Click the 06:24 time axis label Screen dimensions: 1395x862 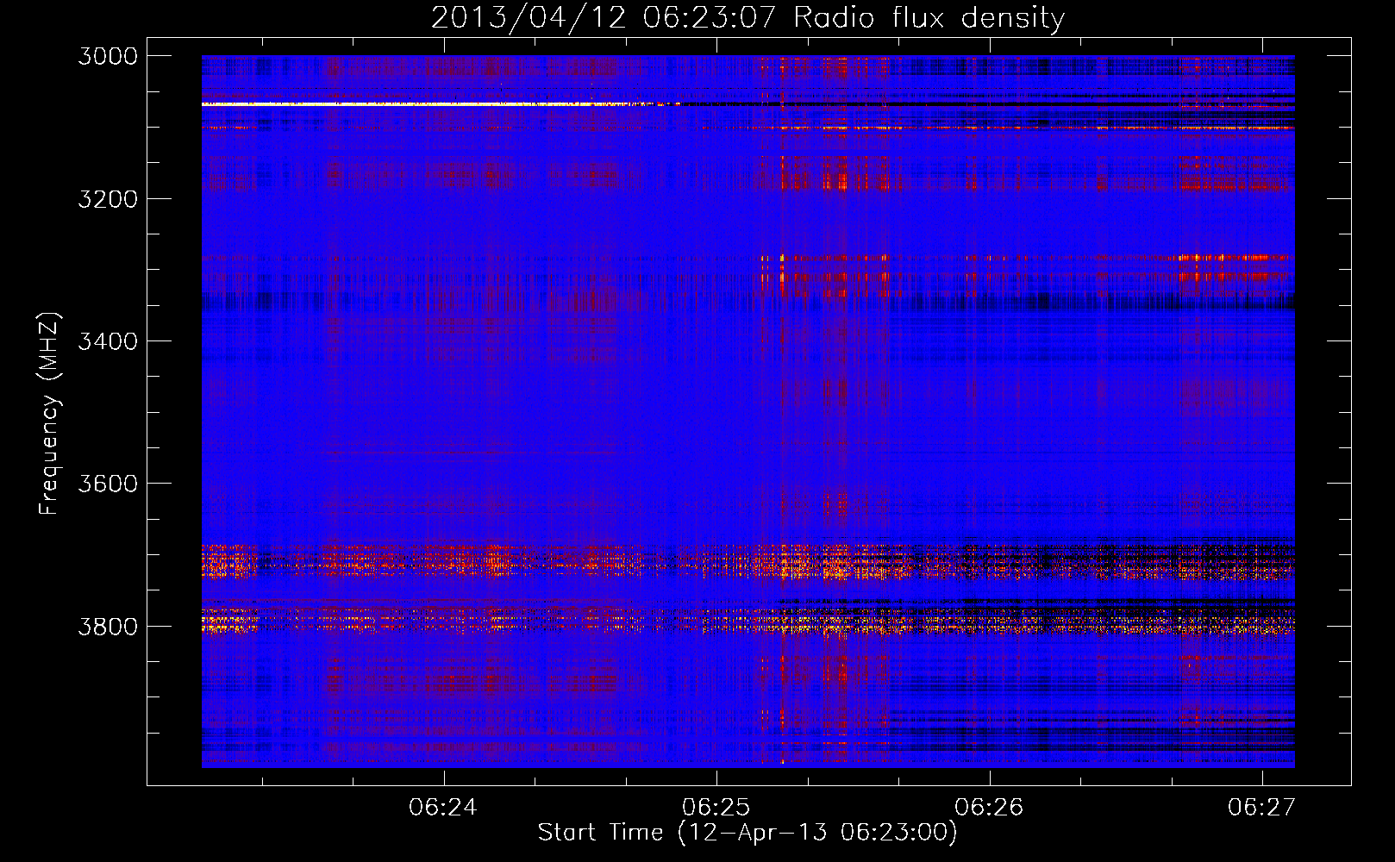coord(443,808)
